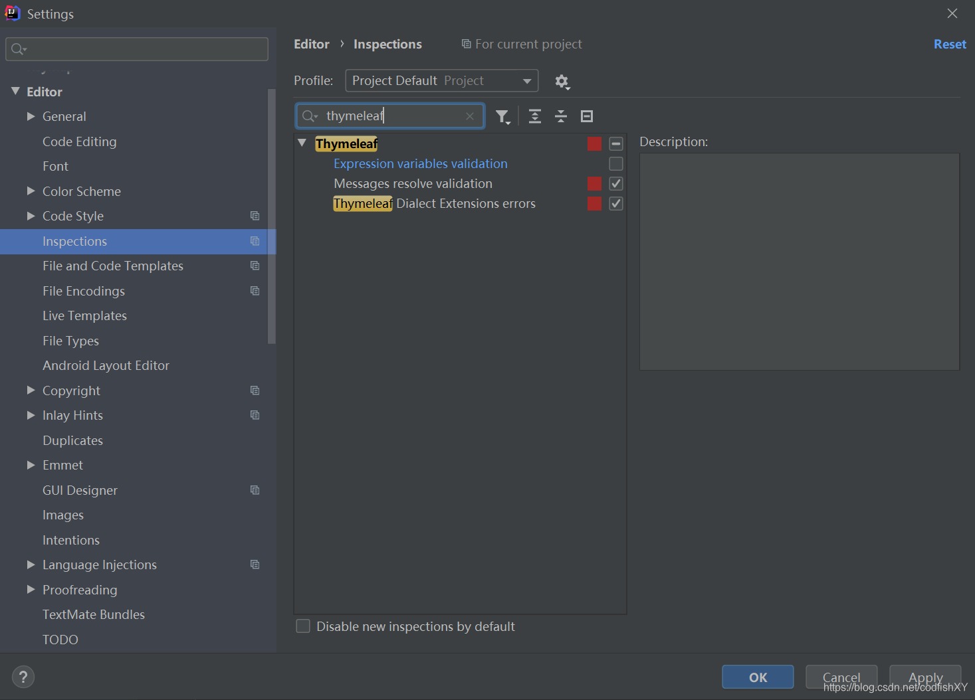Viewport: 975px width, 700px height.
Task: Click project-level icon beside Copyright
Action: tap(255, 391)
